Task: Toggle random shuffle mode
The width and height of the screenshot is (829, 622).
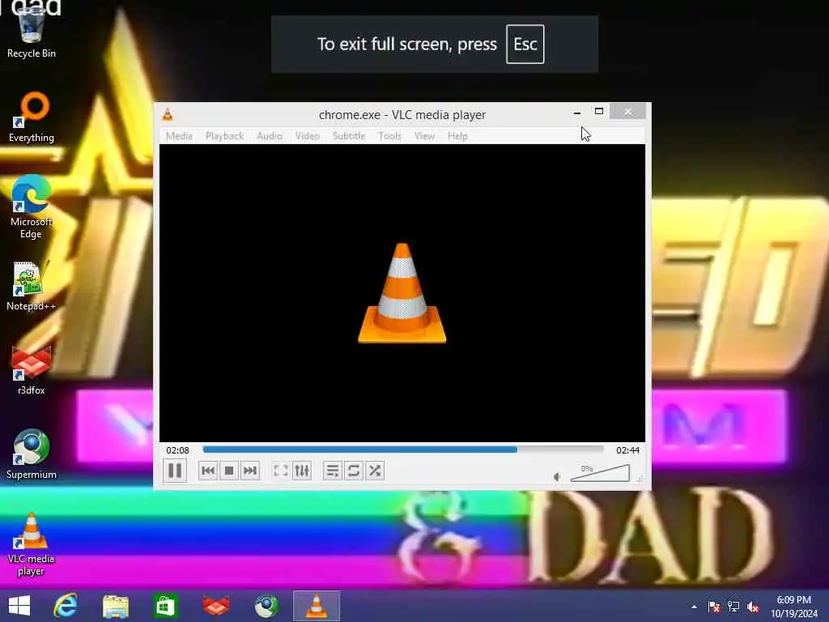Action: [375, 471]
